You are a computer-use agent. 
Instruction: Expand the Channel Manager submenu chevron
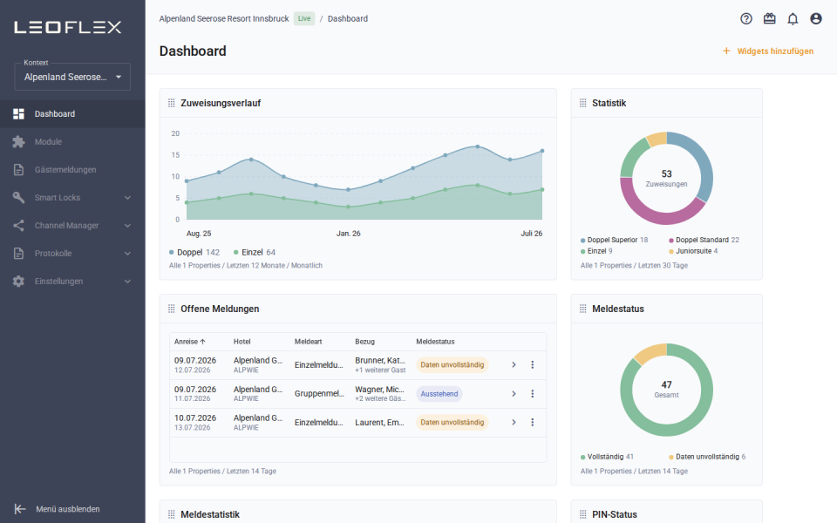point(127,225)
